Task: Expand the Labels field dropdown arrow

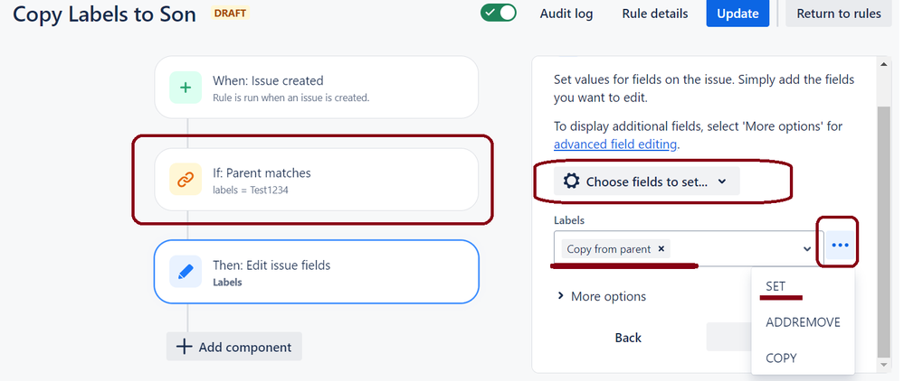Action: [x=807, y=248]
